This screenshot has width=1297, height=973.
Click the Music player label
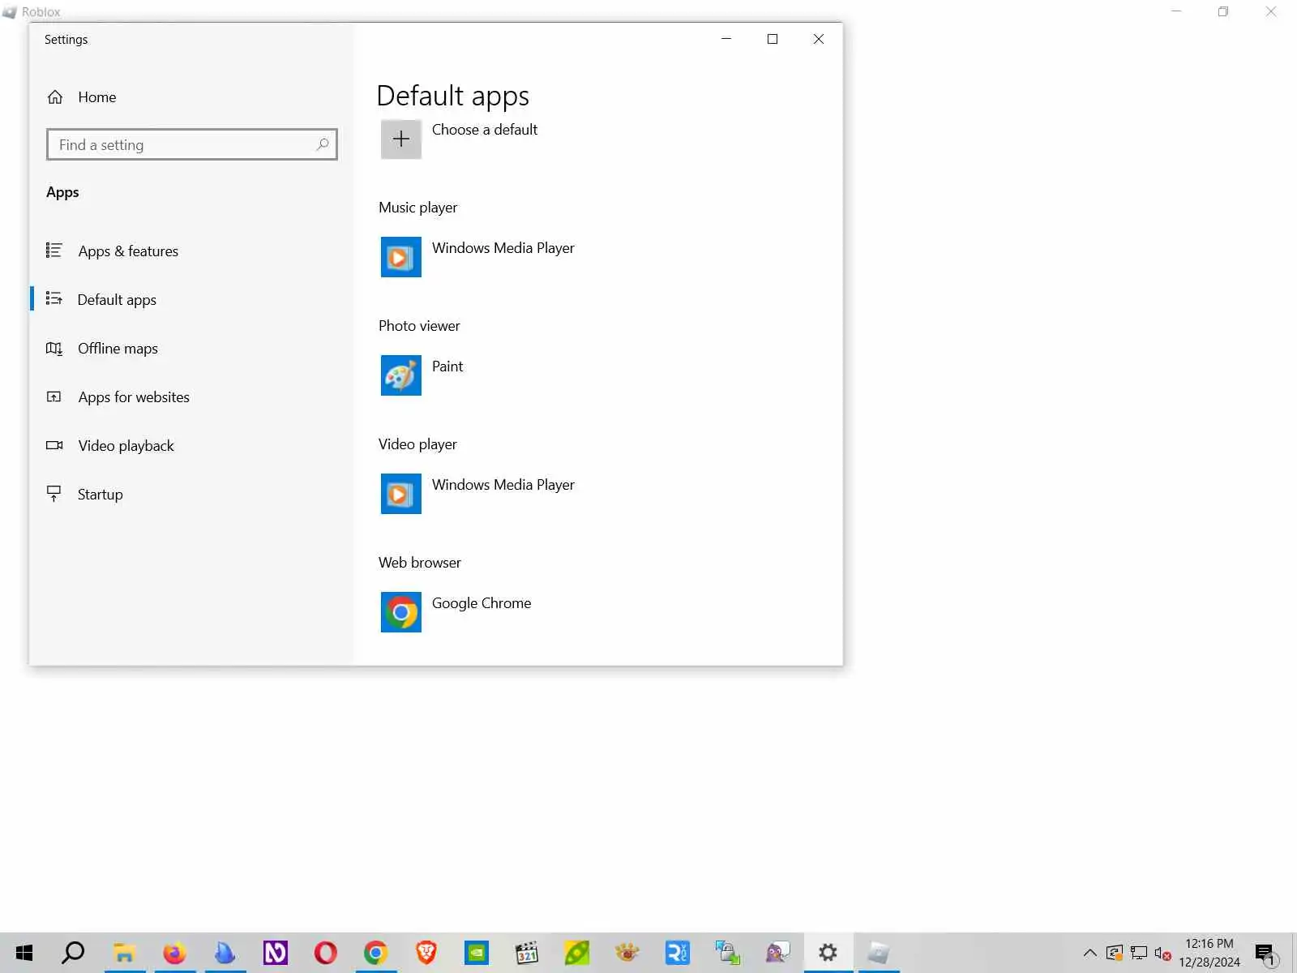(x=418, y=208)
